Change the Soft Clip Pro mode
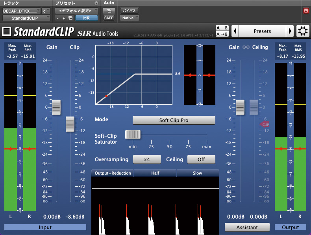Image resolution: width=311 pixels, height=235 pixels. (x=174, y=120)
